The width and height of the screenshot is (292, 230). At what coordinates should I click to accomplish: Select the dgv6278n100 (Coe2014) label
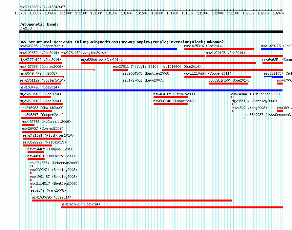40,94
